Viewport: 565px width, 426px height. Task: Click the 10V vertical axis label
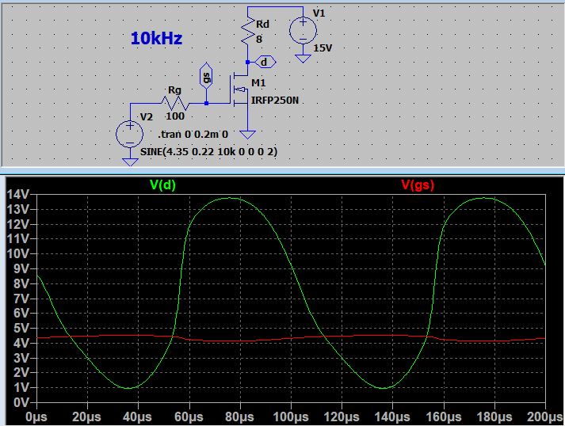pyautogui.click(x=17, y=254)
